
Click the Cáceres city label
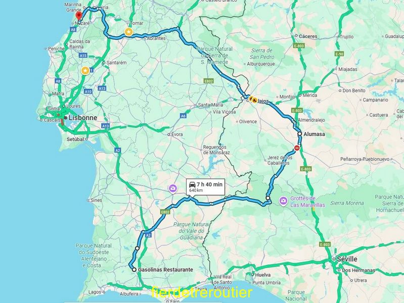click(x=308, y=36)
